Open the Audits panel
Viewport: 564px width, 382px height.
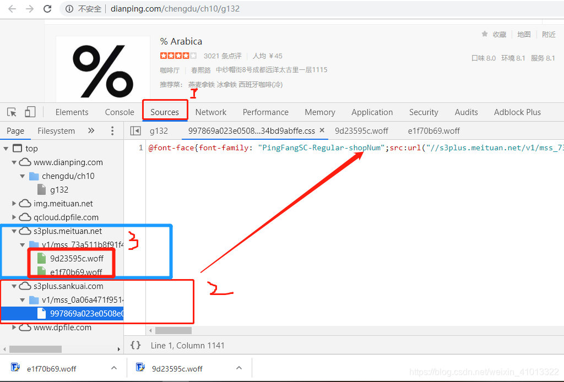(x=466, y=112)
